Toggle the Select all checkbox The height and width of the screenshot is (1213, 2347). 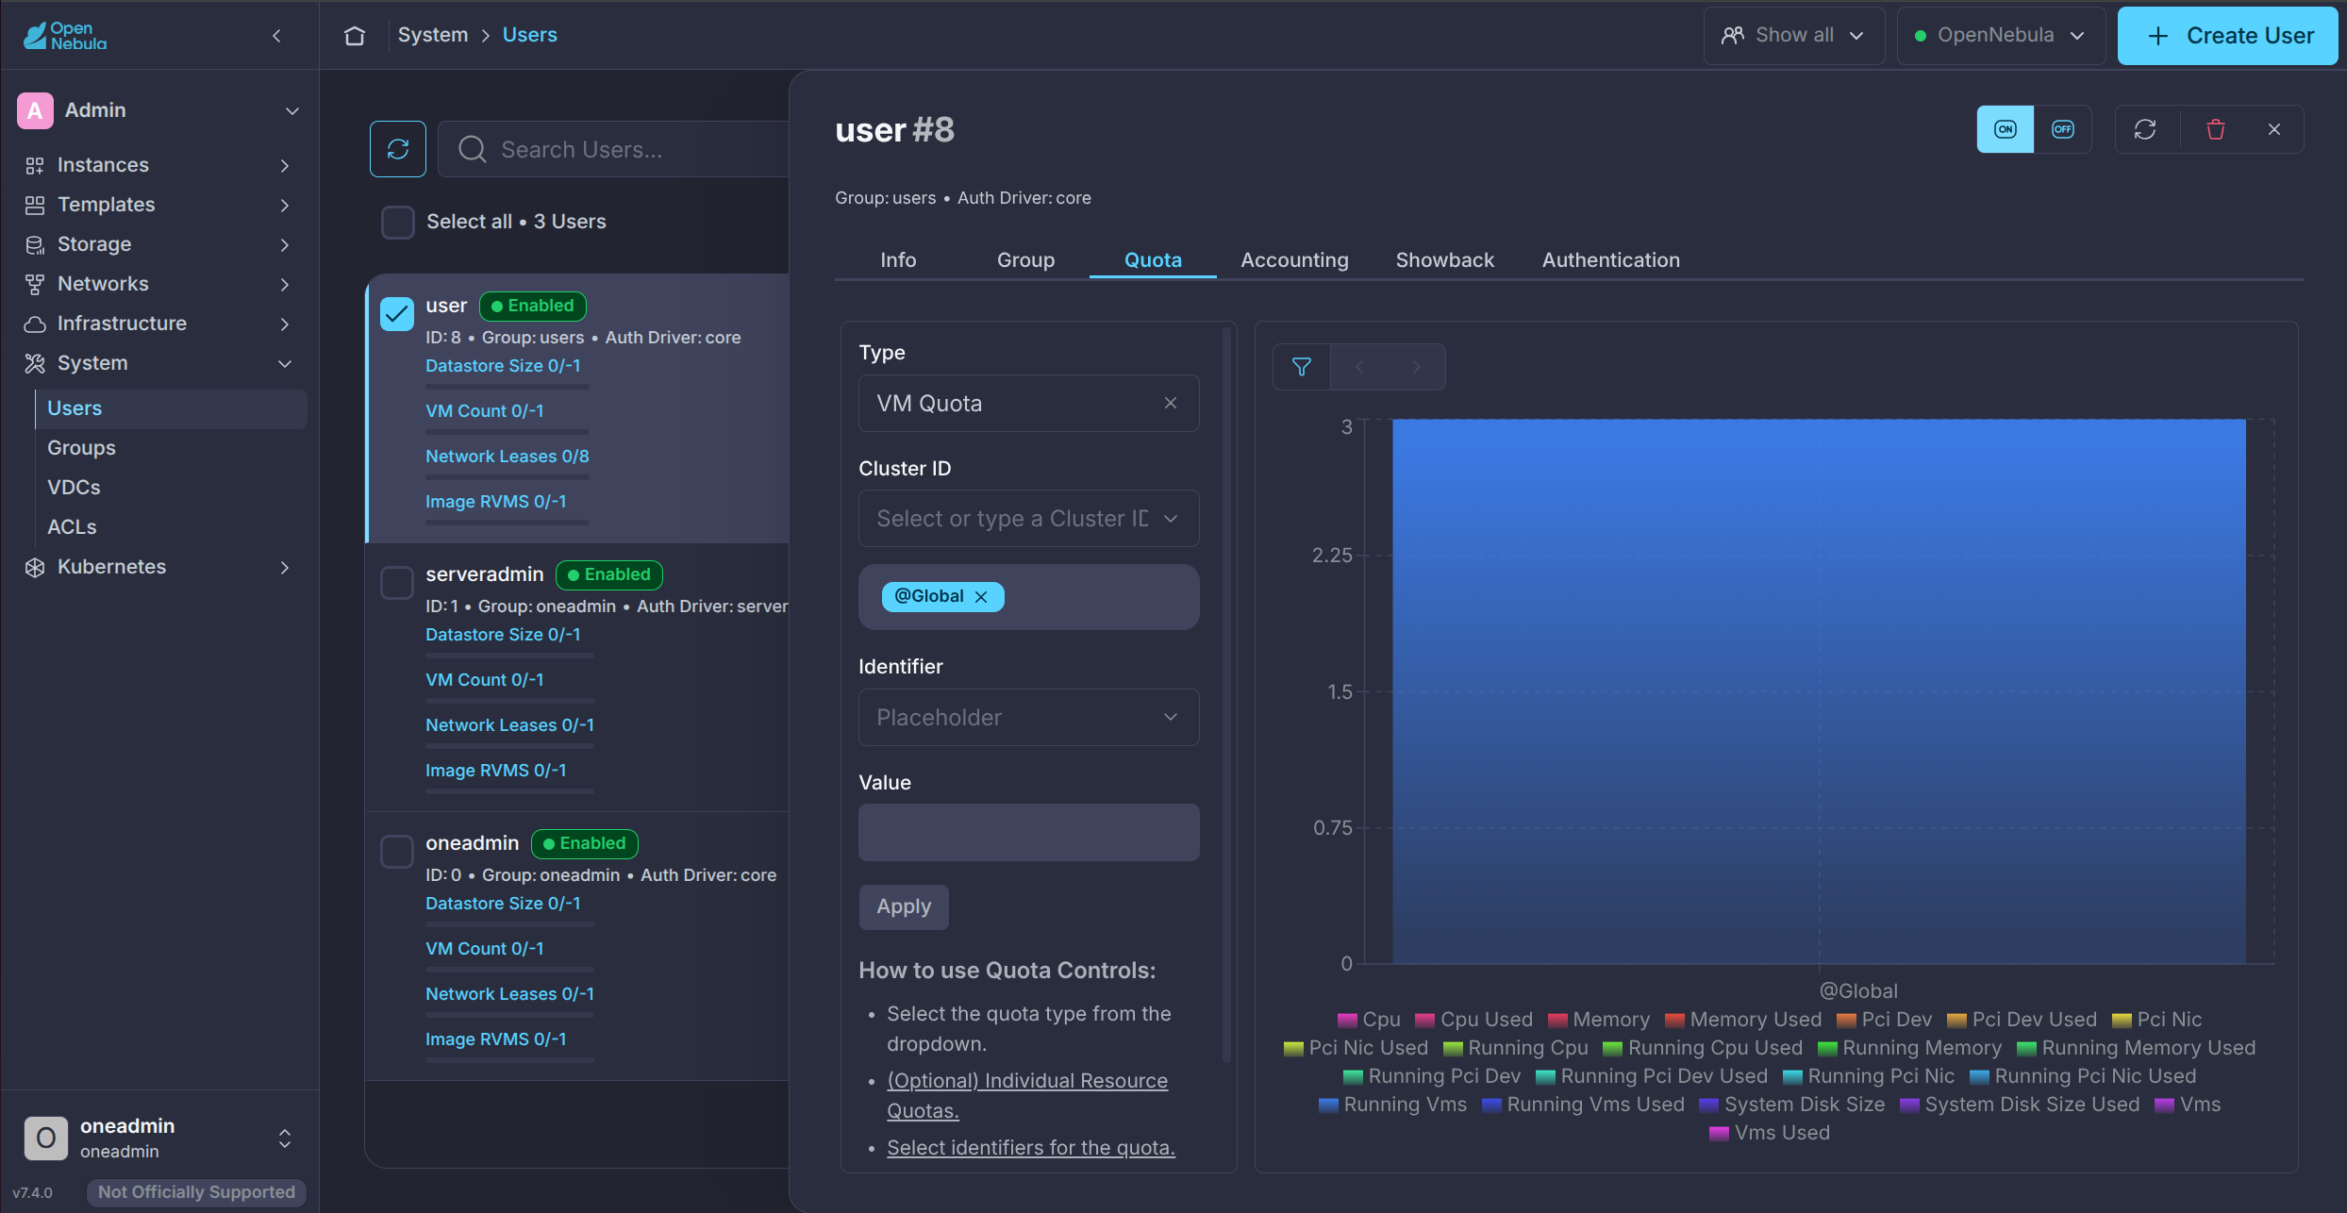coord(398,223)
